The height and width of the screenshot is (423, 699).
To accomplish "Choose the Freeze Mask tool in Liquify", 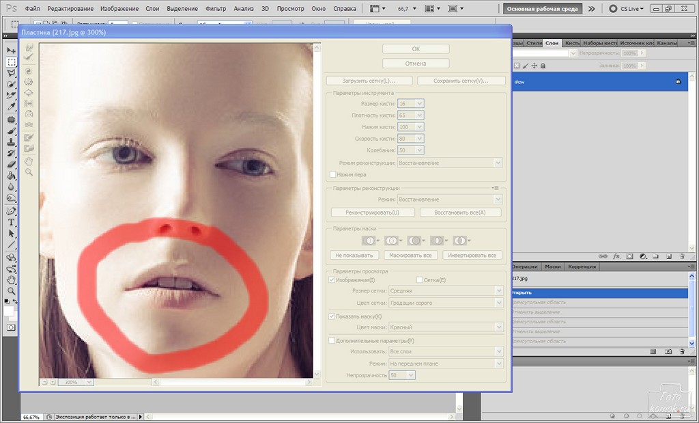I will pos(29,137).
